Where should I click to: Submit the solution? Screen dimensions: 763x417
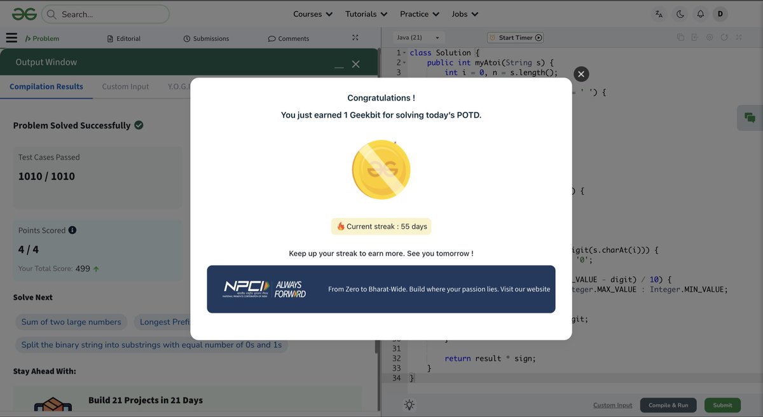coord(722,405)
